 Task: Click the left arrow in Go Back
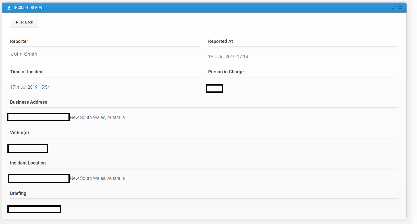(x=17, y=22)
